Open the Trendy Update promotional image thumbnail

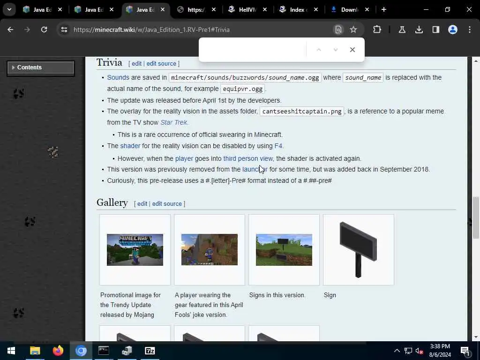coord(135,250)
